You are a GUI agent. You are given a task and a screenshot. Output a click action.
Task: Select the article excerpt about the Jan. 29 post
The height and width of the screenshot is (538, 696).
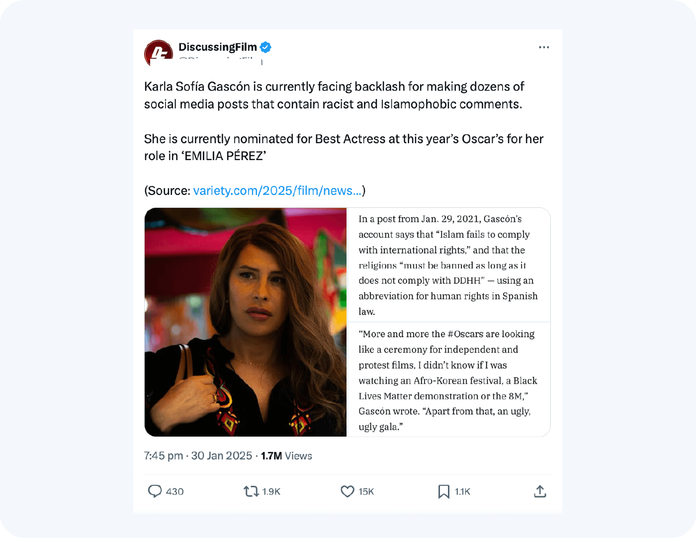(447, 264)
